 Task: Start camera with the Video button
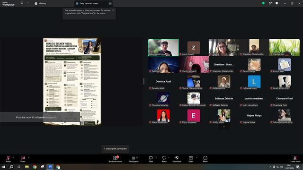[23, 159]
